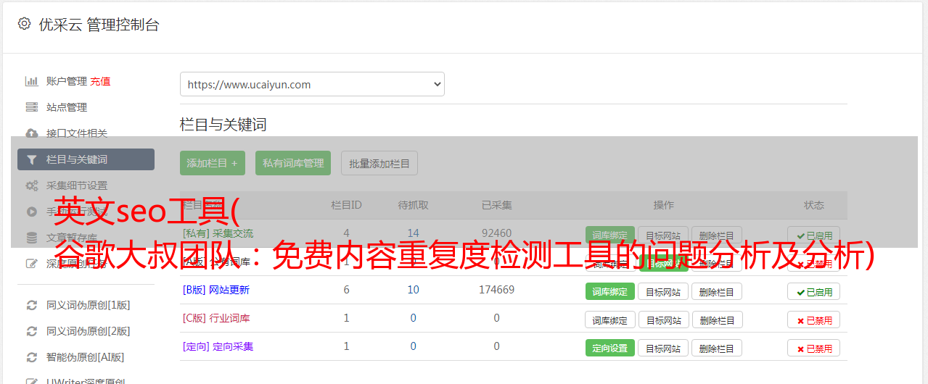Click the bar chart icon for 账户管理

[x=32, y=81]
